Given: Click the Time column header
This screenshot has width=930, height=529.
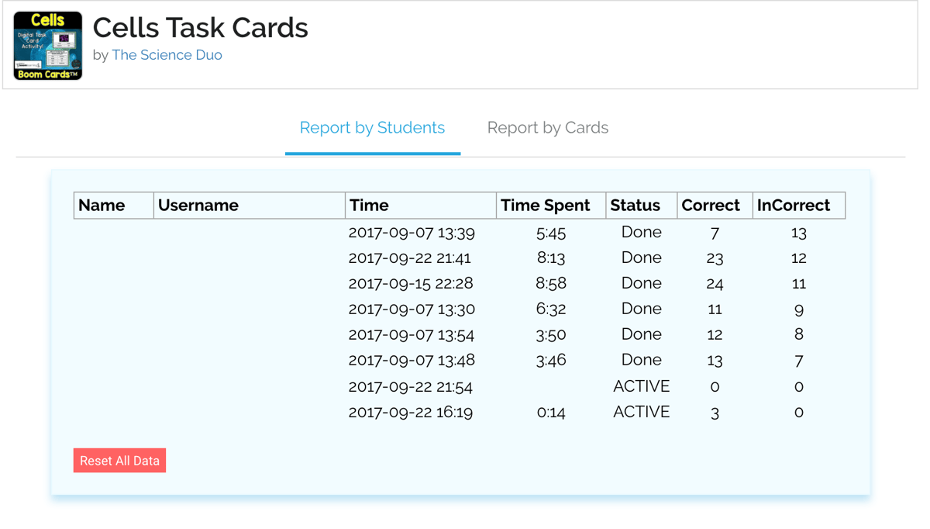Looking at the screenshot, I should click(369, 206).
